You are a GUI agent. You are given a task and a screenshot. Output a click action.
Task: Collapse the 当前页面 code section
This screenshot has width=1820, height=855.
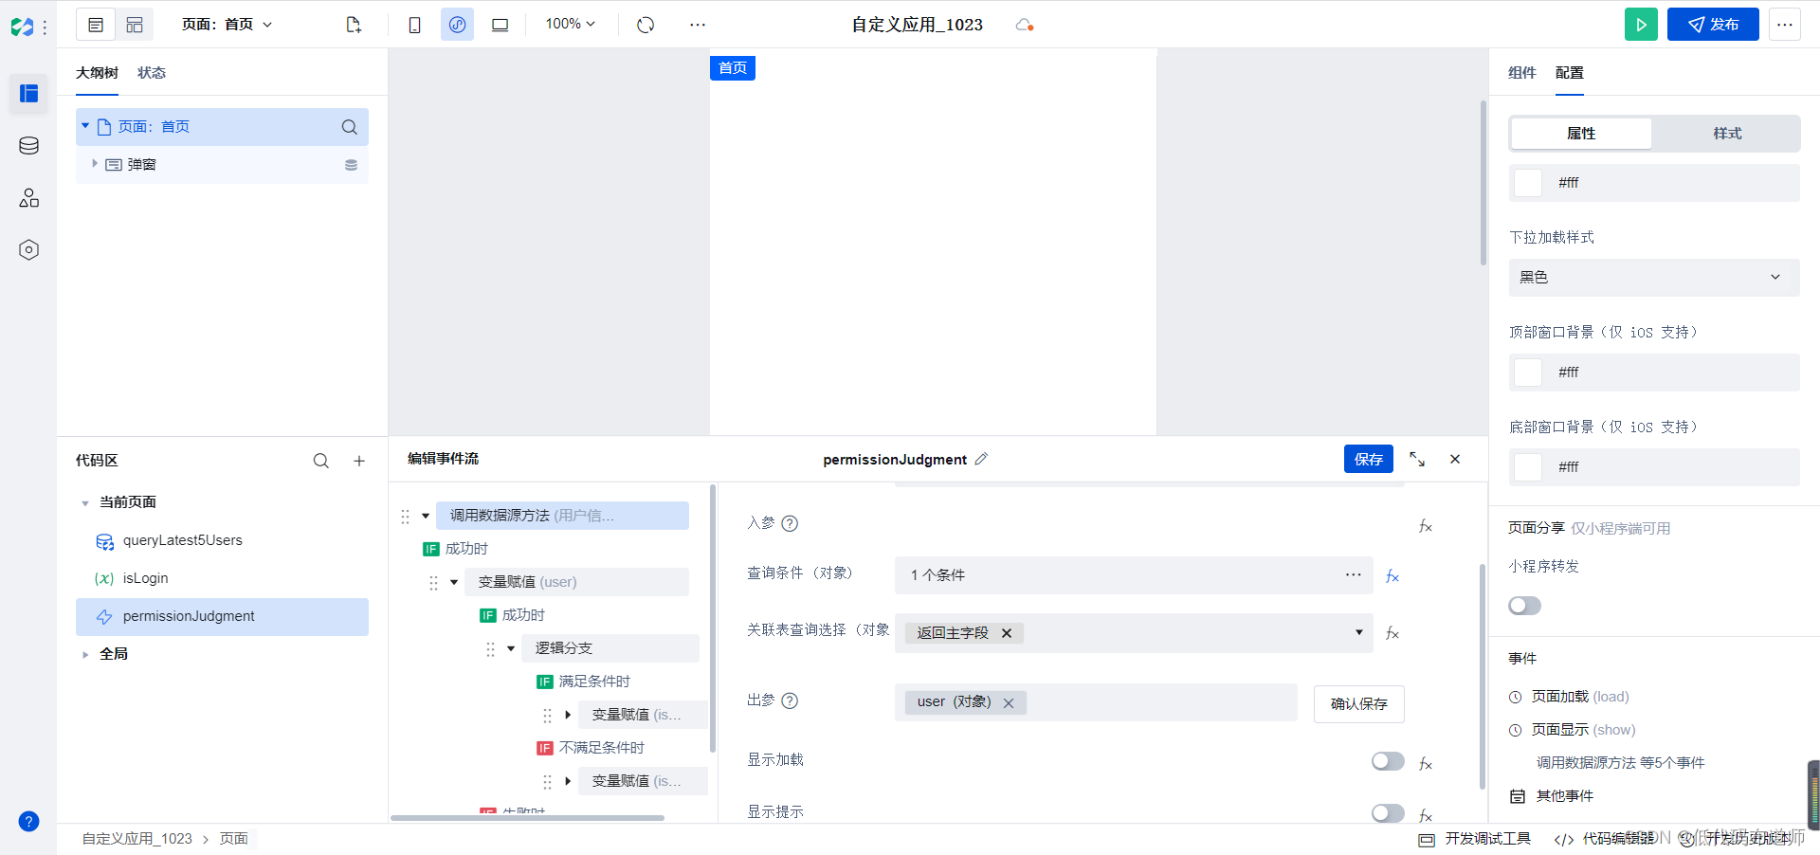pyautogui.click(x=85, y=503)
